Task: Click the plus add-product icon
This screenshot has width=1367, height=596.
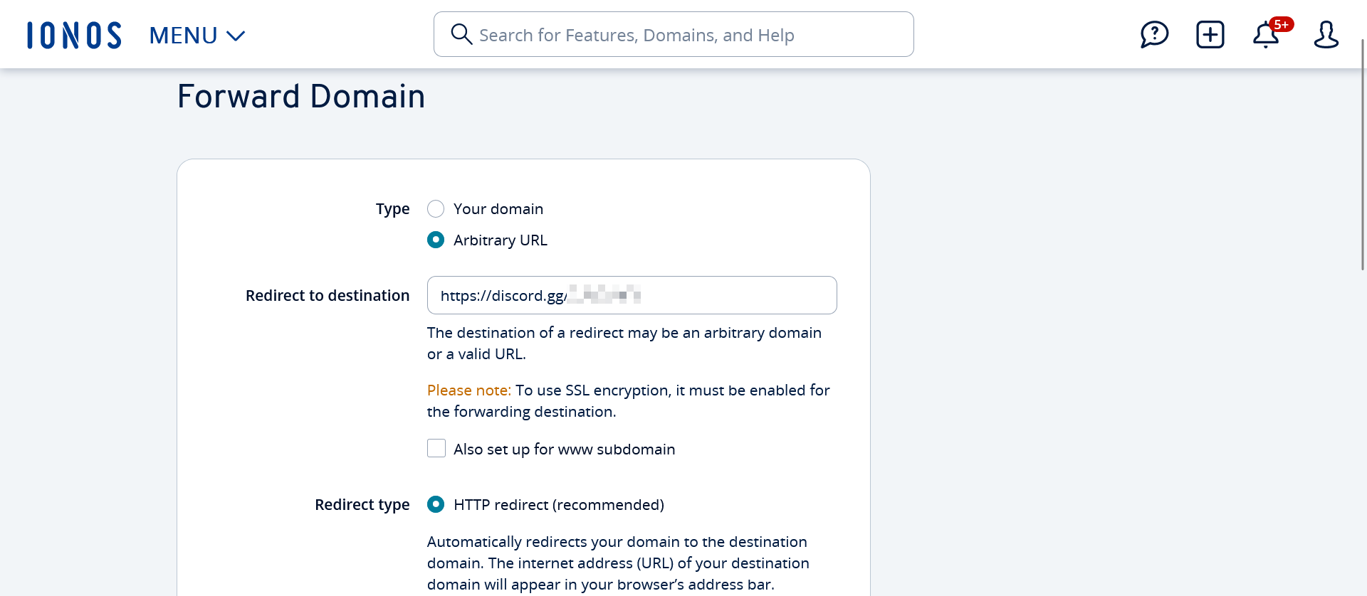Action: click(x=1210, y=34)
